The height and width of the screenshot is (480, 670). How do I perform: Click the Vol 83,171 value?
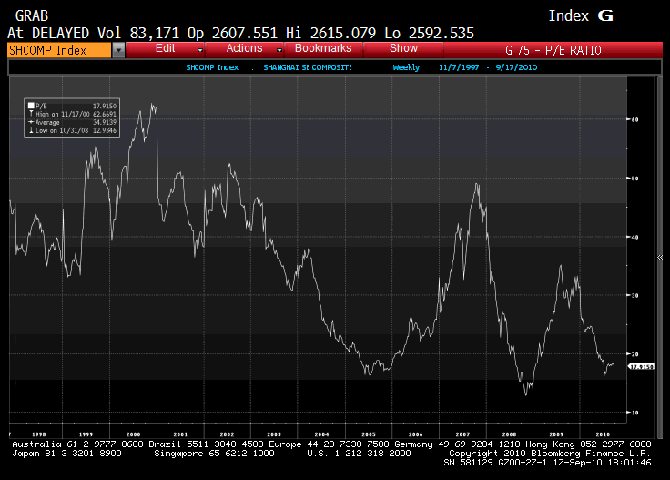(138, 33)
